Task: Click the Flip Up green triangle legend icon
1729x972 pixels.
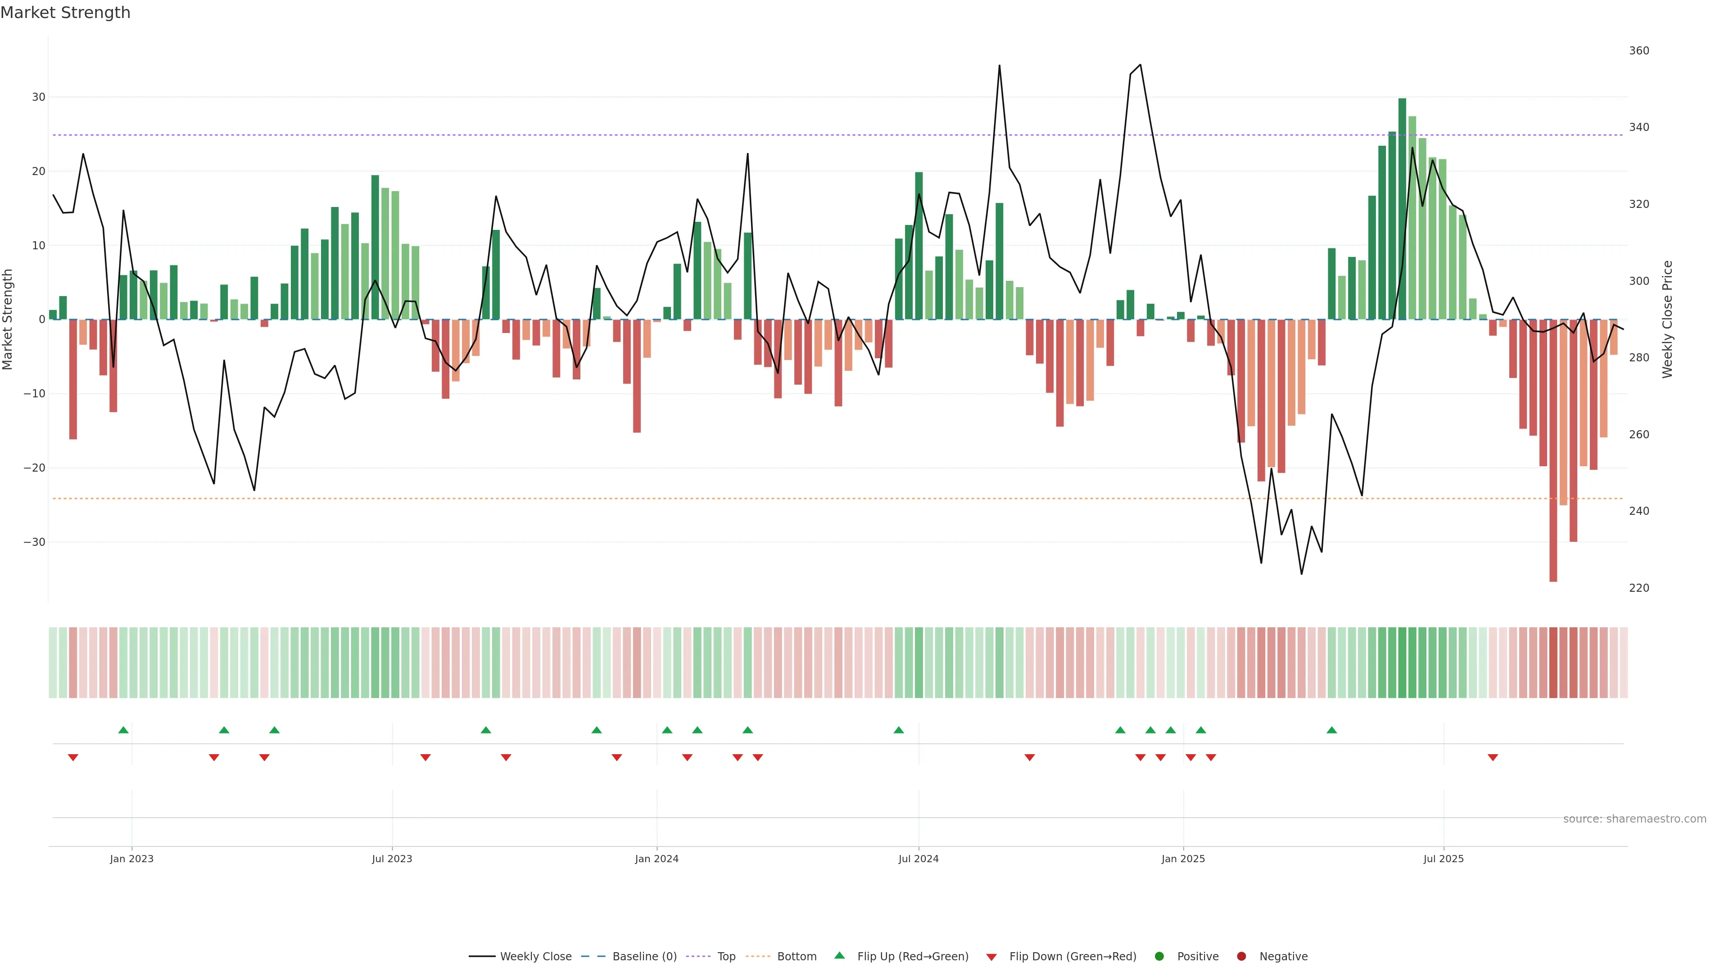Action: pyautogui.click(x=839, y=955)
